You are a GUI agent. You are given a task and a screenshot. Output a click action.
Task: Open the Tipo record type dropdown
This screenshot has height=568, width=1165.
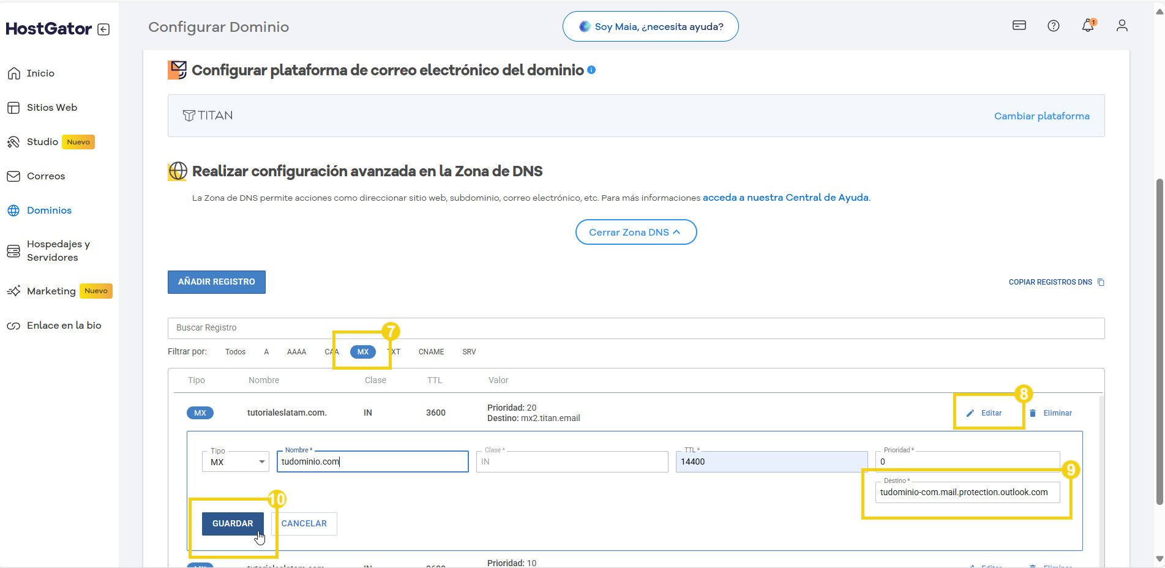point(236,462)
